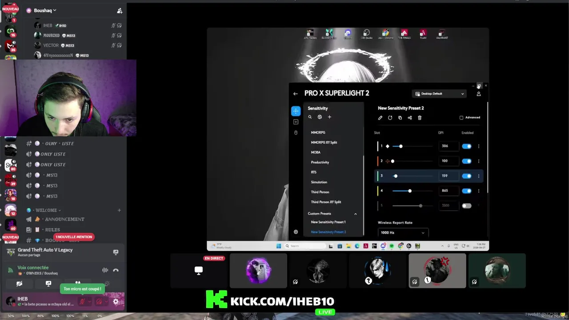The height and width of the screenshot is (320, 569).
Task: Open the community presets globe icon
Action: tap(320, 117)
